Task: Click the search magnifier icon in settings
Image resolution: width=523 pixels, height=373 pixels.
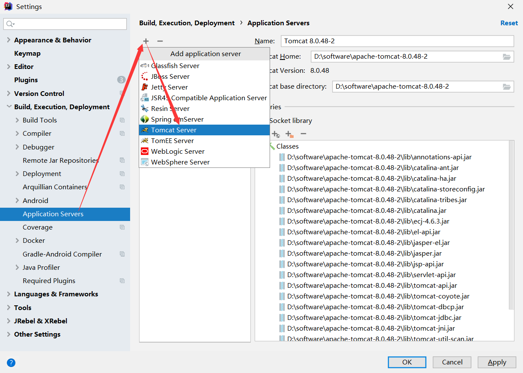Action: pos(10,24)
